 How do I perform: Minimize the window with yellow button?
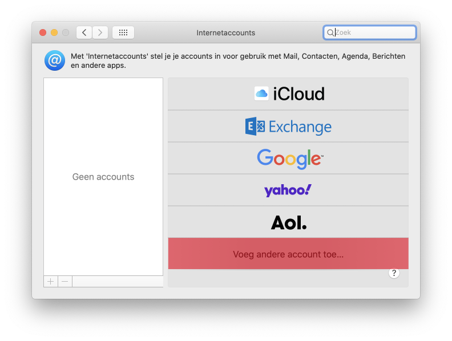(x=54, y=33)
